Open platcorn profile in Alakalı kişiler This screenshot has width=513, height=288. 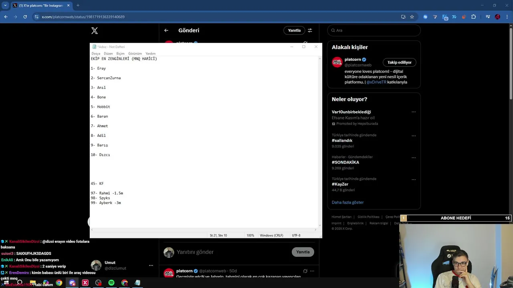[353, 60]
